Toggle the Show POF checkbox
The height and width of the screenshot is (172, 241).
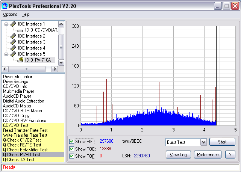click(x=71, y=156)
